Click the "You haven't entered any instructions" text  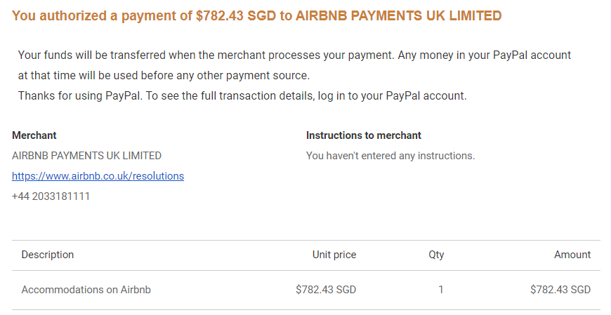click(x=390, y=156)
